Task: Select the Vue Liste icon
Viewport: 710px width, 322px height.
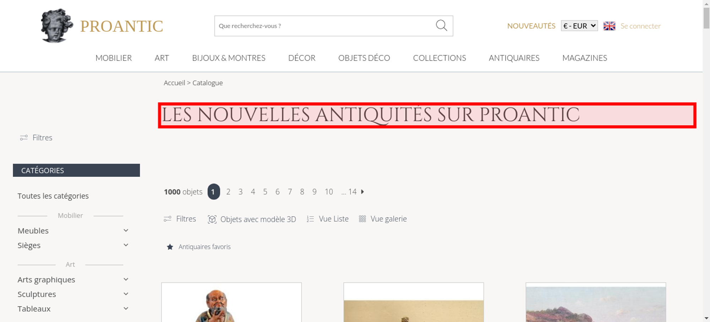Action: click(310, 219)
